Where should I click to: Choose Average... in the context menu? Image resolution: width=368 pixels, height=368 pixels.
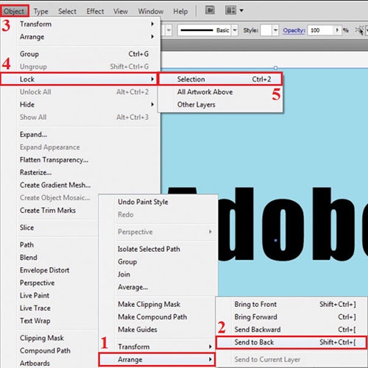158,287
